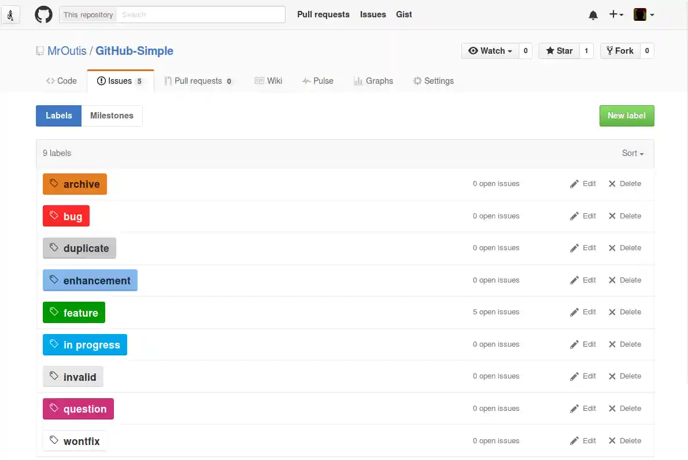Expand the Watch dropdown
Screen dimensions: 688x460
[490, 51]
